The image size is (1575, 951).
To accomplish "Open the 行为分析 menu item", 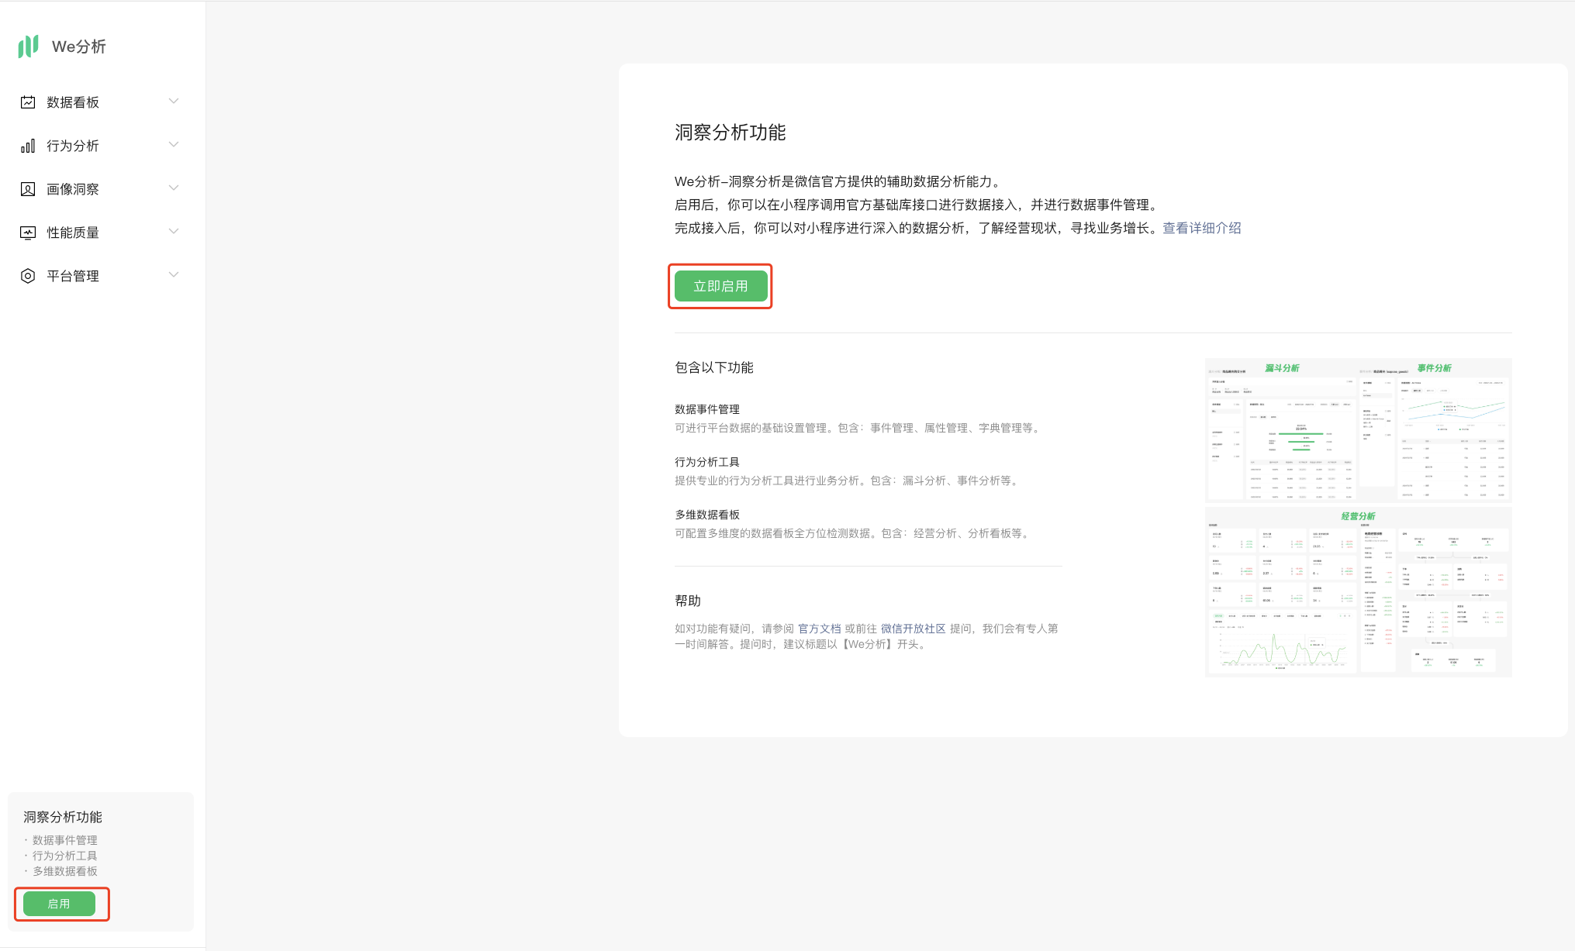I will (101, 146).
